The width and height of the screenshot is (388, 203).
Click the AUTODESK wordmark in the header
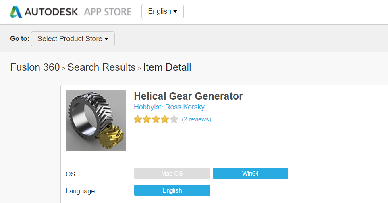[x=52, y=12]
